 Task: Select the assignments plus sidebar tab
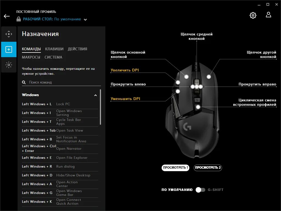9,49
